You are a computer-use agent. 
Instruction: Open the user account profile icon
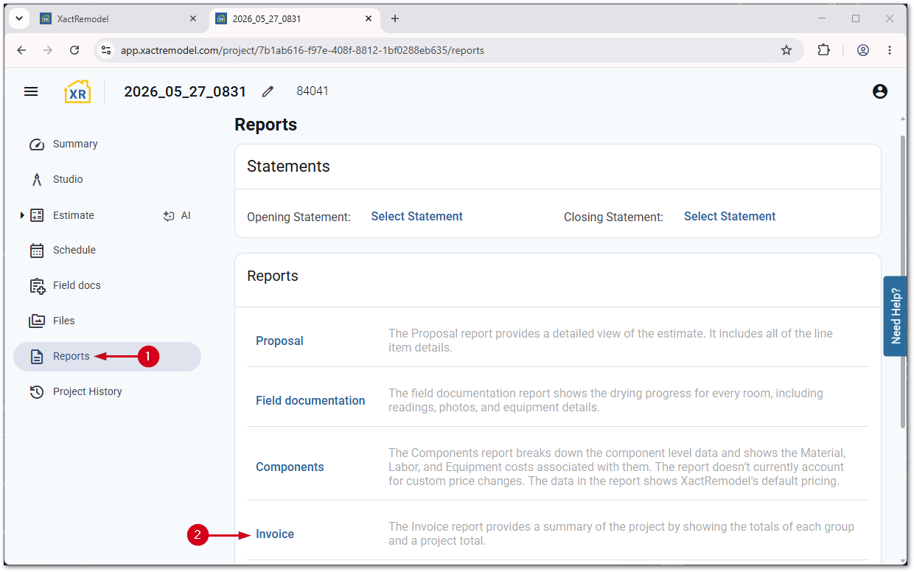click(879, 91)
